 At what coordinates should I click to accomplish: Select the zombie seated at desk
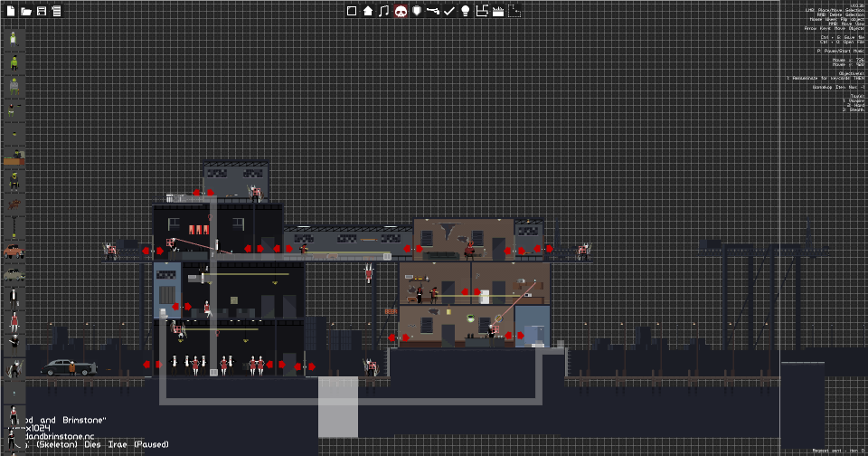[14, 157]
